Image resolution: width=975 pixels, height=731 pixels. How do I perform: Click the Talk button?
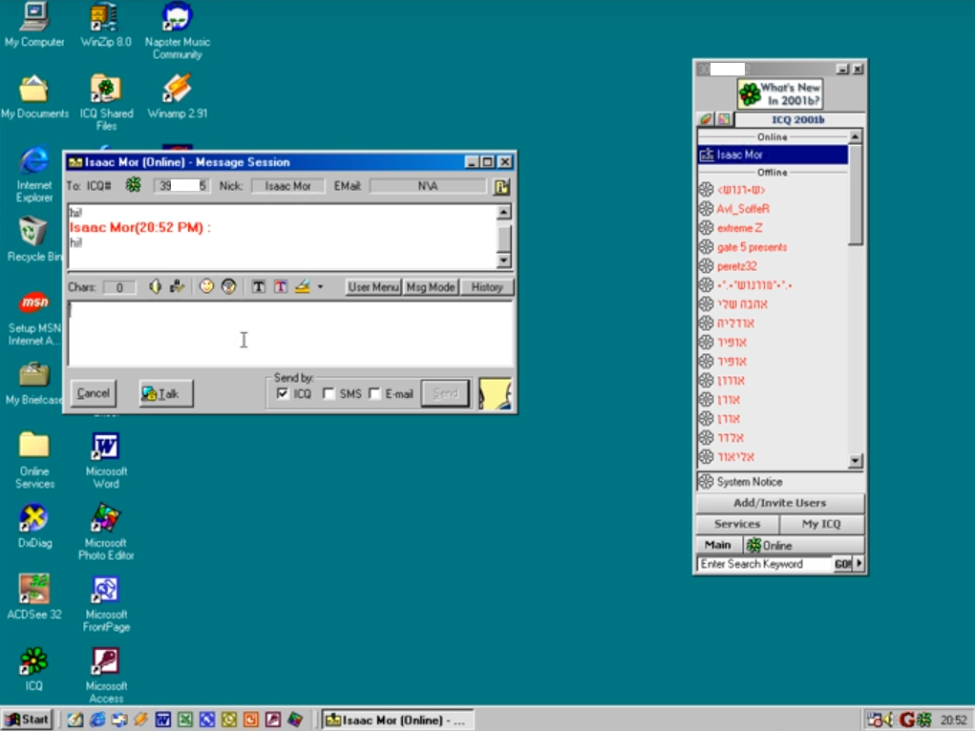pyautogui.click(x=166, y=393)
